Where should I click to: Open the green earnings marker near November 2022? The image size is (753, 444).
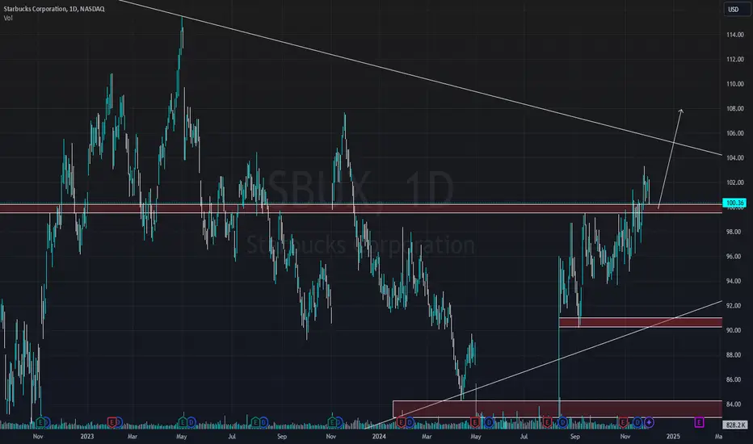[x=41, y=422]
